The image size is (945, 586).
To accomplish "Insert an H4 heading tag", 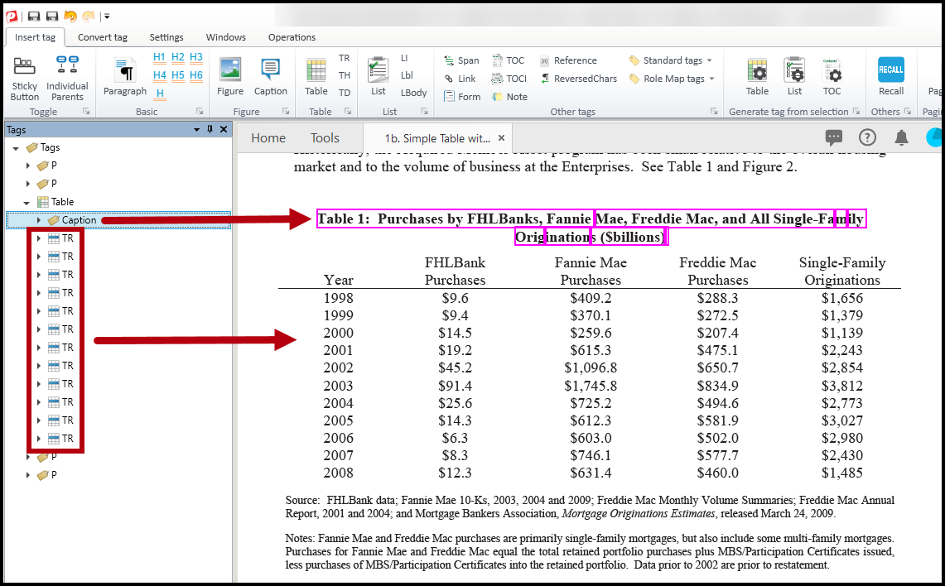I will 159,75.
